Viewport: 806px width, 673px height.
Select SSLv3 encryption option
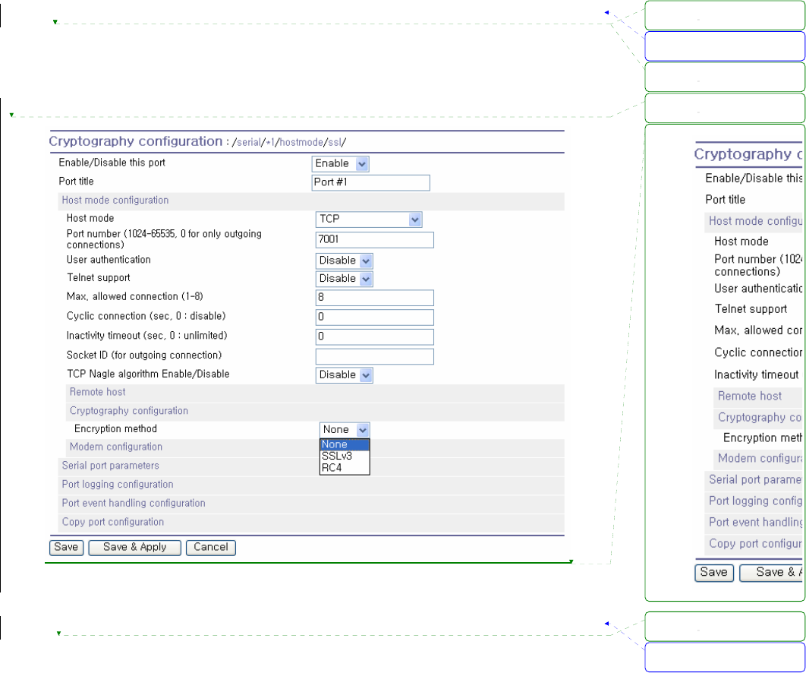pos(345,457)
